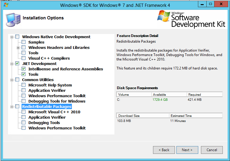Screen dimensions: 230x161
Task: Expand the Windows Headers and Libraries node
Action: [18, 48]
